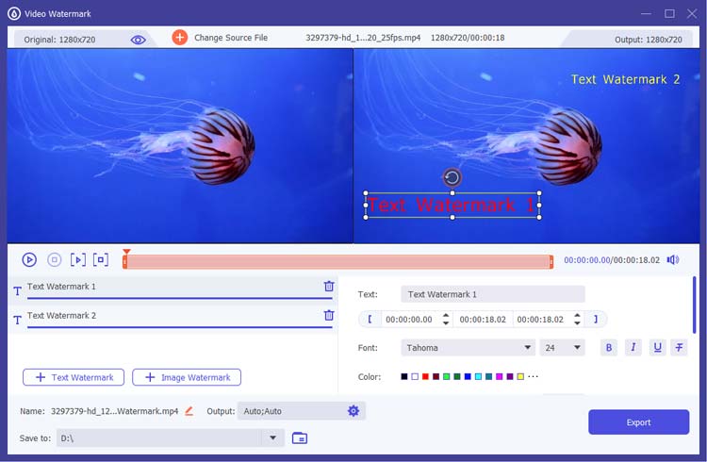
Task: Expand the Save to path dropdown
Action: click(x=272, y=437)
